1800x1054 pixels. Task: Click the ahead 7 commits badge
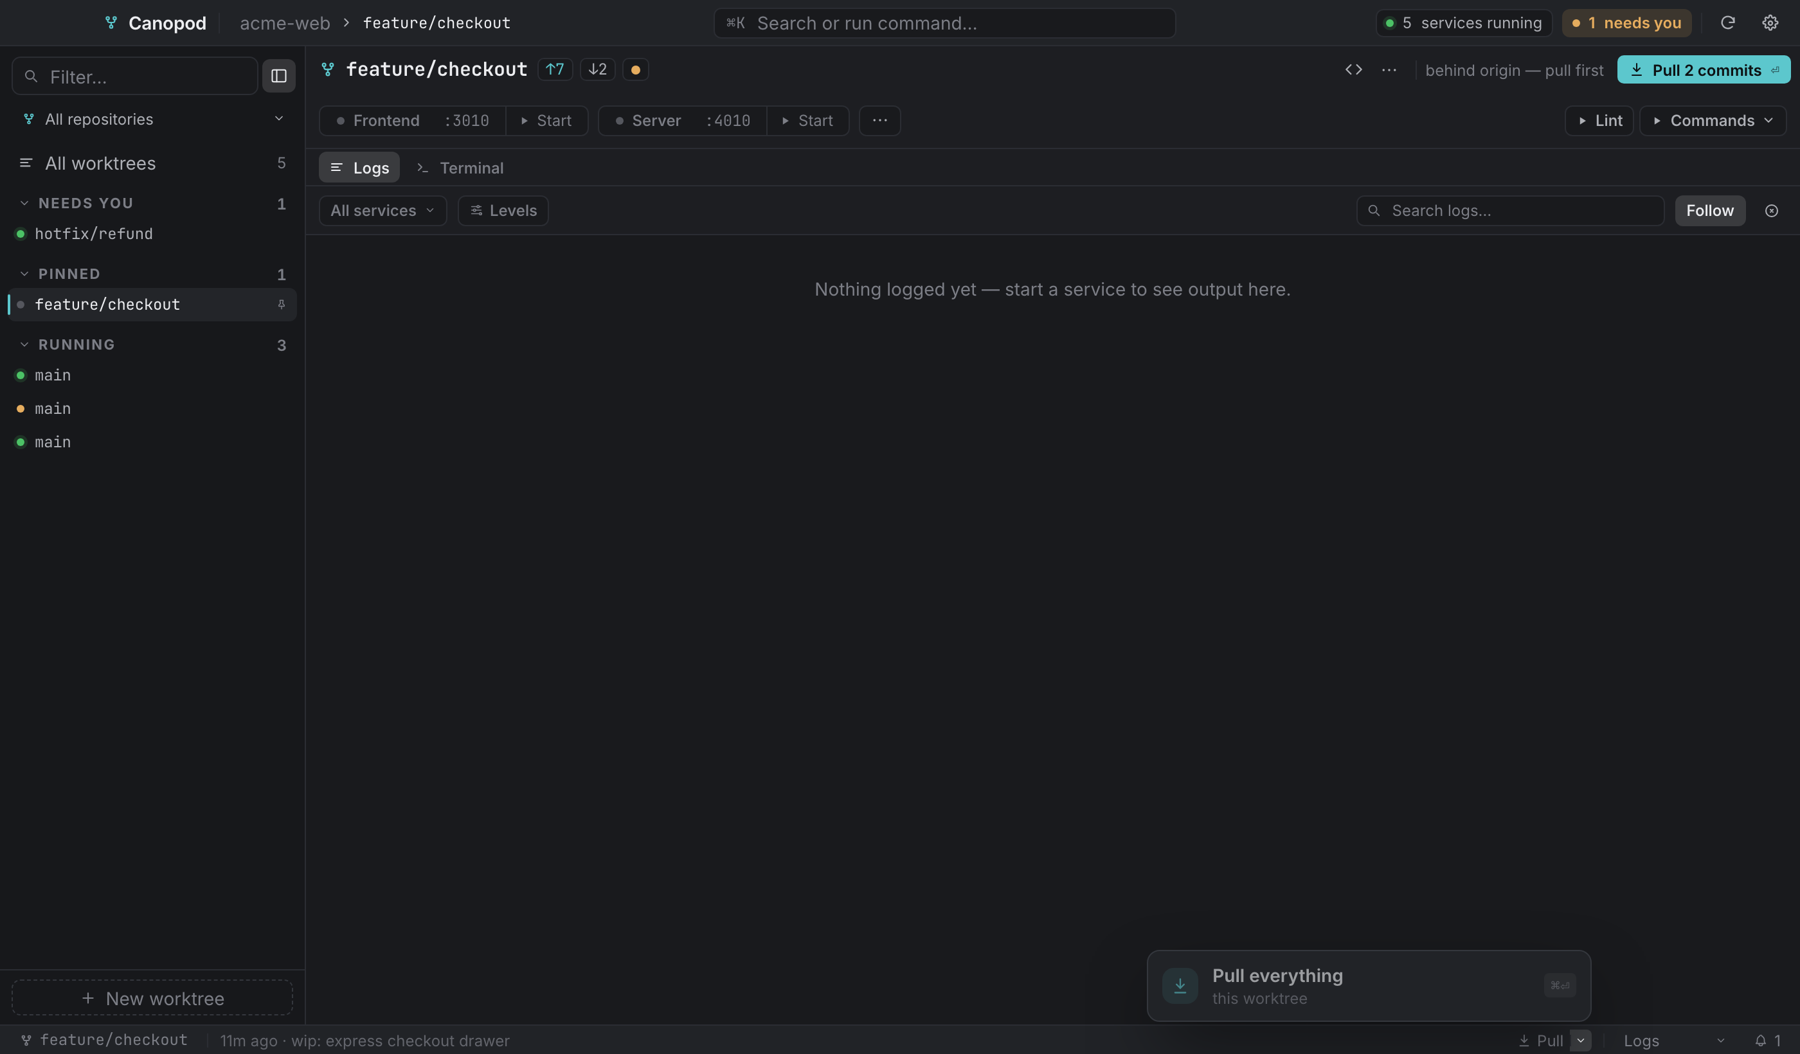555,69
